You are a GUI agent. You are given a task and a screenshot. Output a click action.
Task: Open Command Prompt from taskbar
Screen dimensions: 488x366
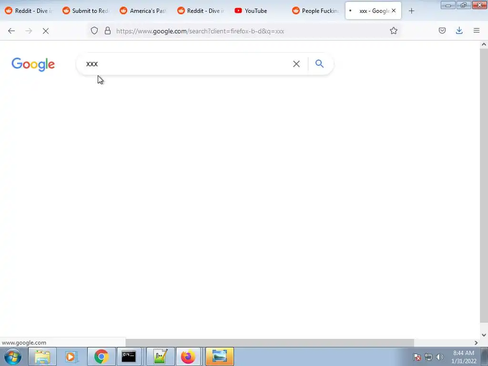[x=129, y=356]
